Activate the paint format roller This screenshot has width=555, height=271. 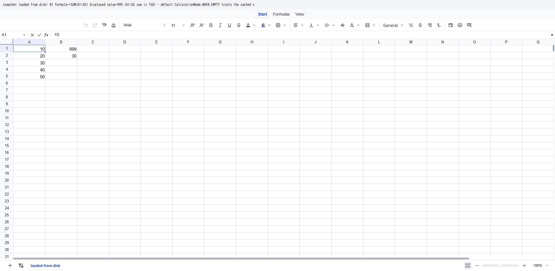(104, 25)
